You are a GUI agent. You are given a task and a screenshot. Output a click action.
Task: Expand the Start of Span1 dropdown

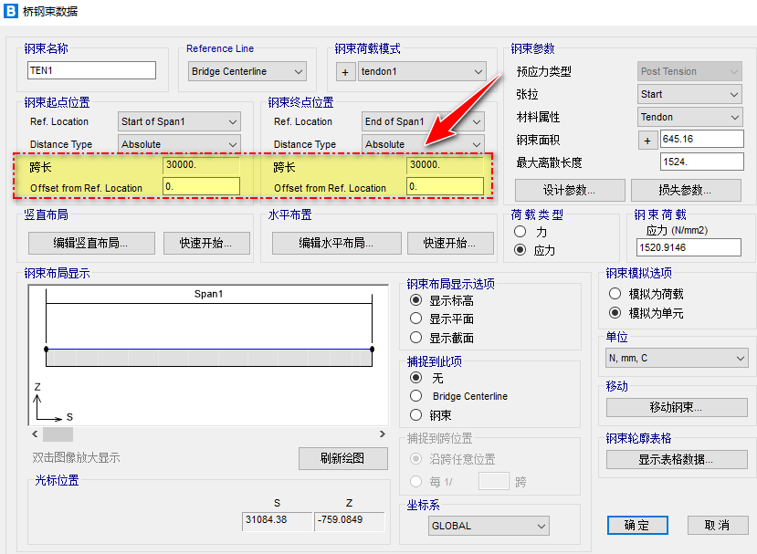click(x=179, y=121)
